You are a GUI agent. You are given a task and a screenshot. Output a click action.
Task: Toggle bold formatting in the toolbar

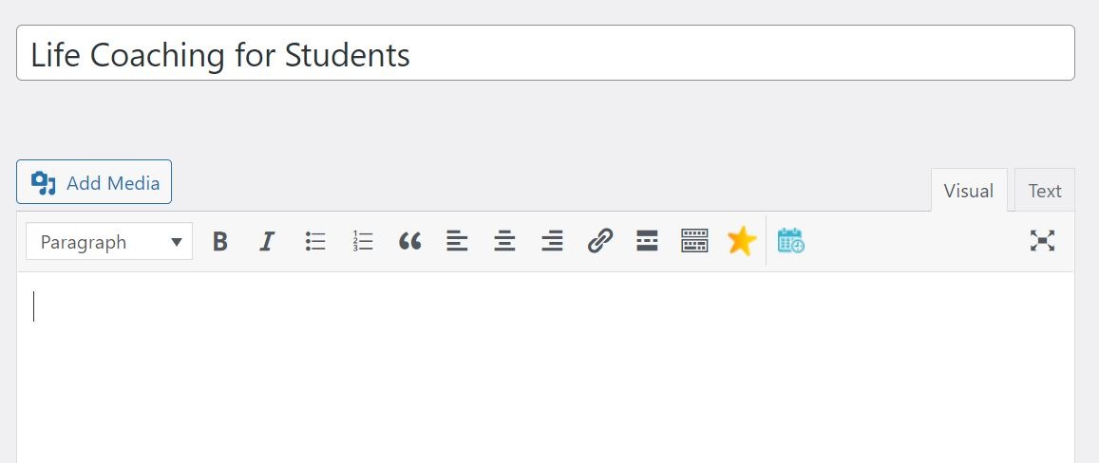pos(220,242)
